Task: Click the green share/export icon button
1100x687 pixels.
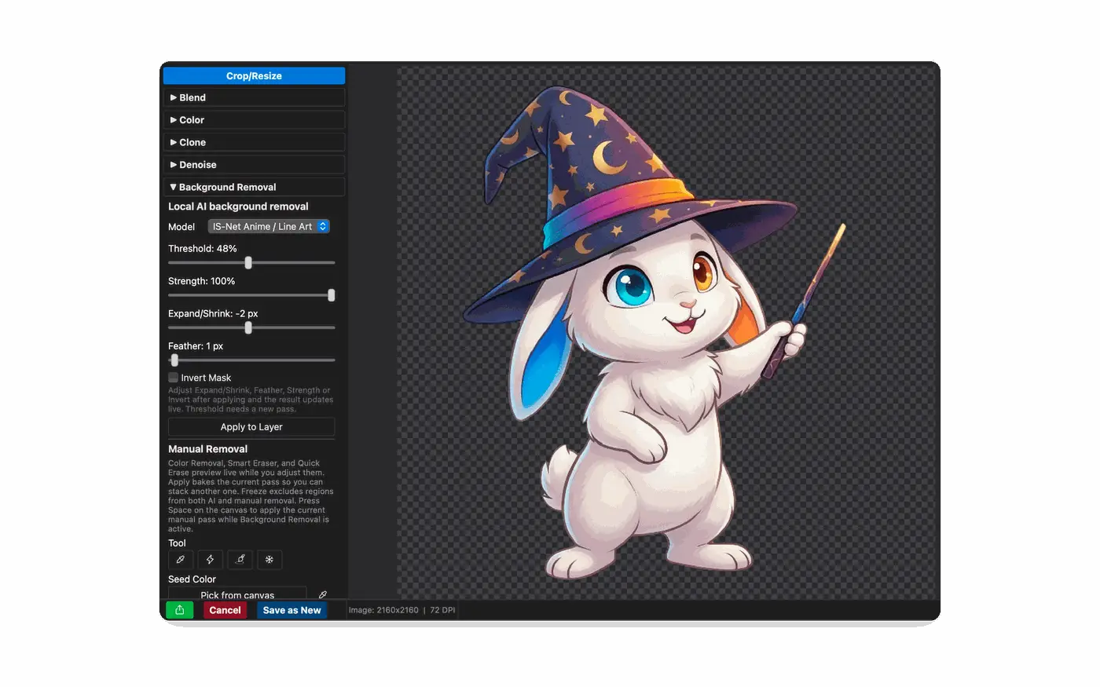Action: [180, 610]
